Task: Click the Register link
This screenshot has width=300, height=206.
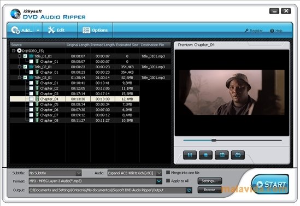Action: pyautogui.click(x=254, y=31)
